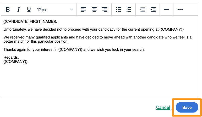Save the email template
202x117 pixels.
click(x=187, y=107)
